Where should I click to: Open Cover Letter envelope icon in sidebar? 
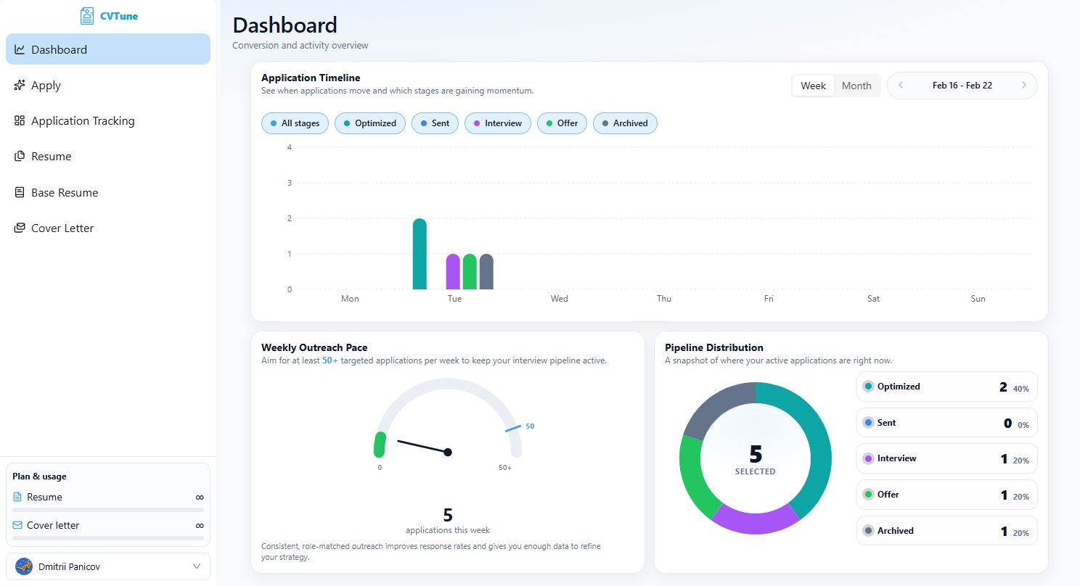tap(20, 228)
